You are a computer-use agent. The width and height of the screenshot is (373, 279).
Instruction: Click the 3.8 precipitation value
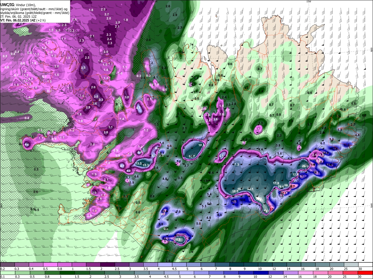coord(278,145)
